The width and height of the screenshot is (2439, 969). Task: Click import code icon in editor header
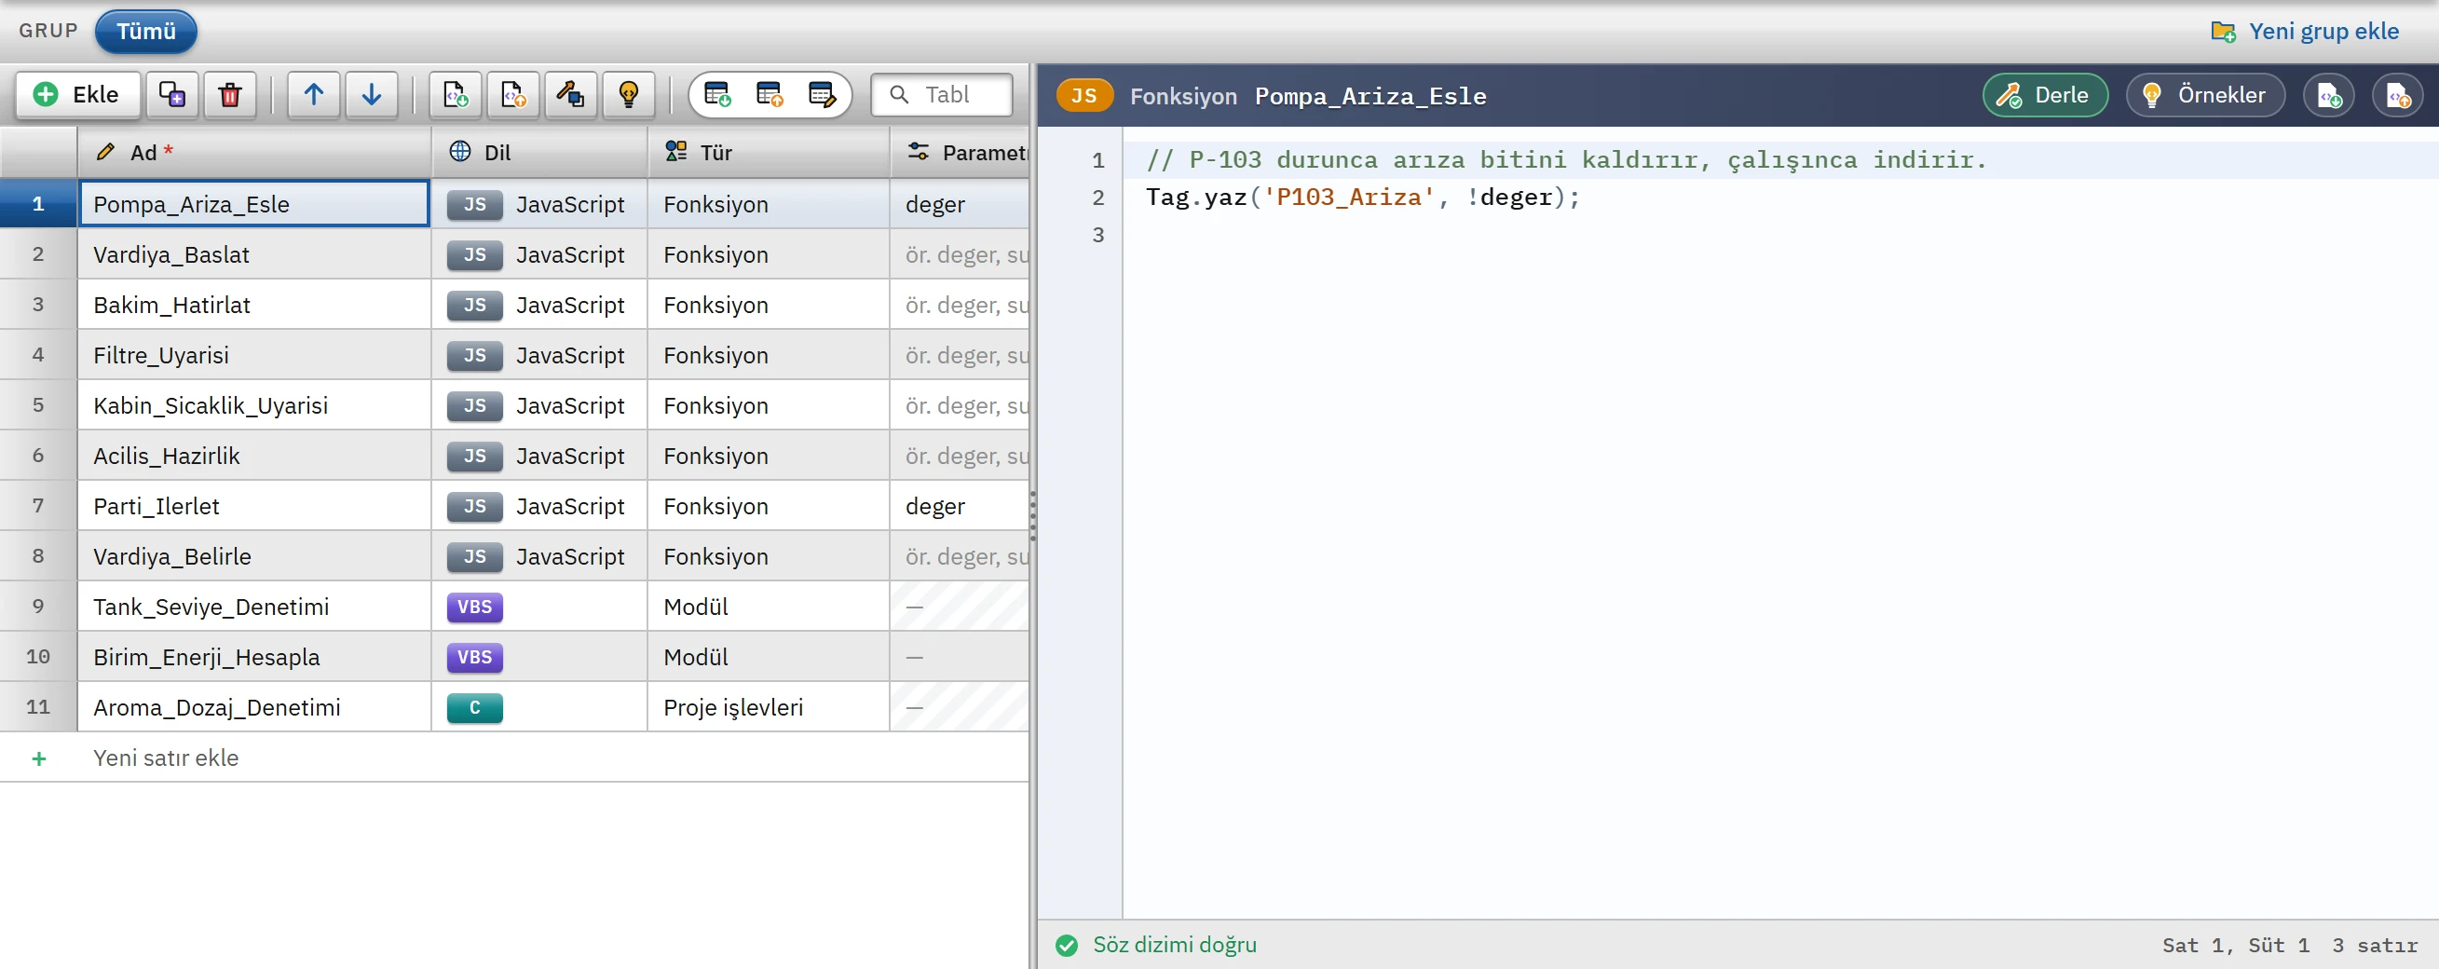click(2328, 96)
